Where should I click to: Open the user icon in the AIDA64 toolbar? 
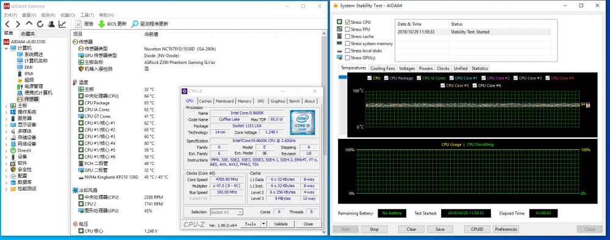pos(51,24)
